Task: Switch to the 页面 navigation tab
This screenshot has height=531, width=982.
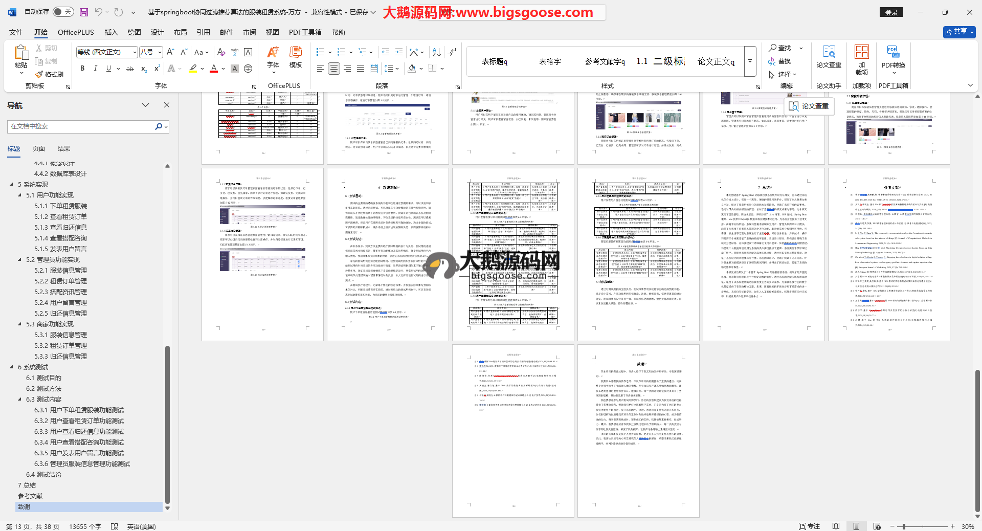Action: click(39, 149)
